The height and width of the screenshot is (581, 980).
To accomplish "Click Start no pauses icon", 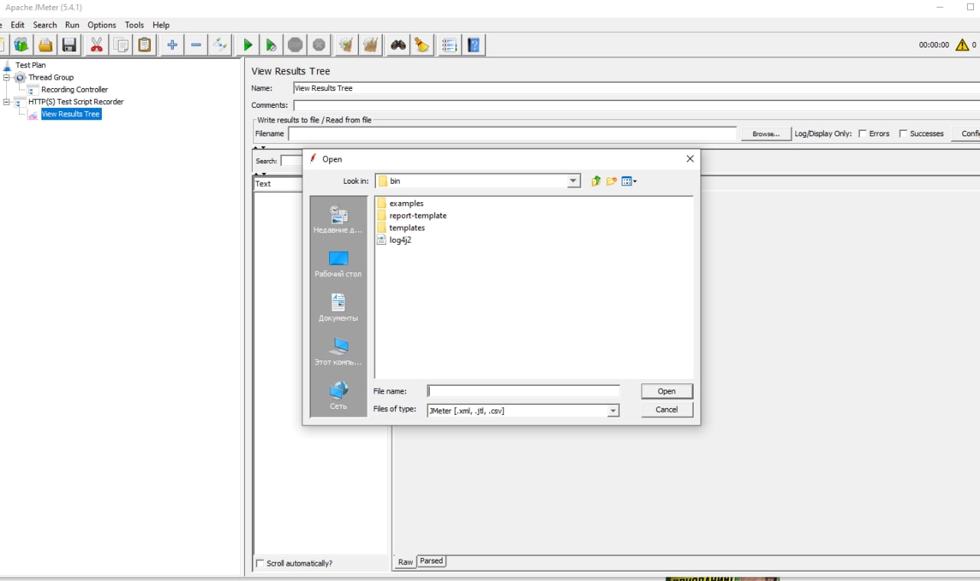I will point(271,45).
